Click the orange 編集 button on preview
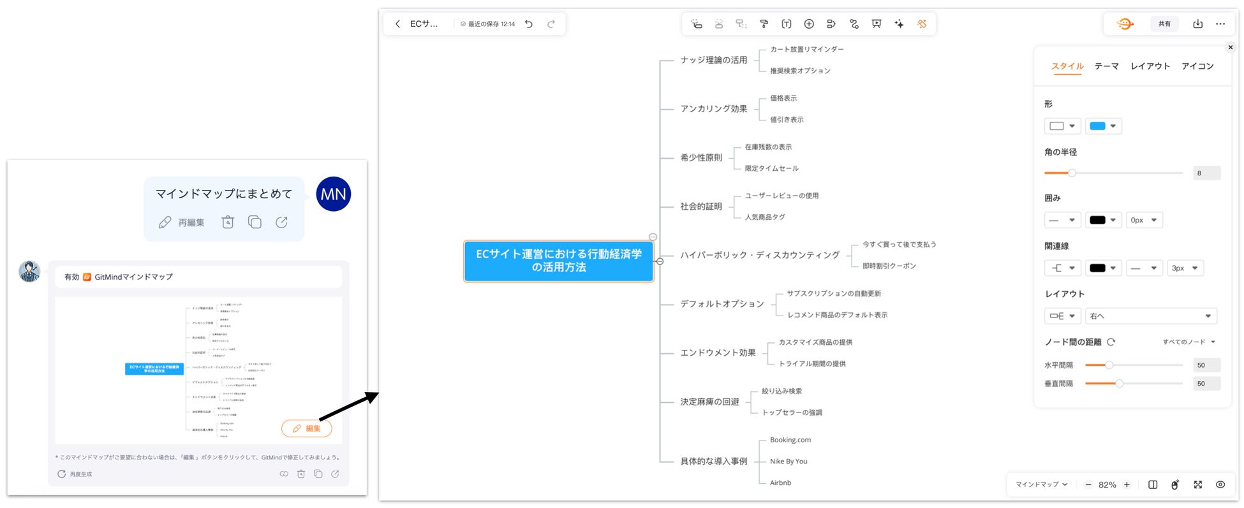Screen dimensions: 1244x508 coord(307,429)
